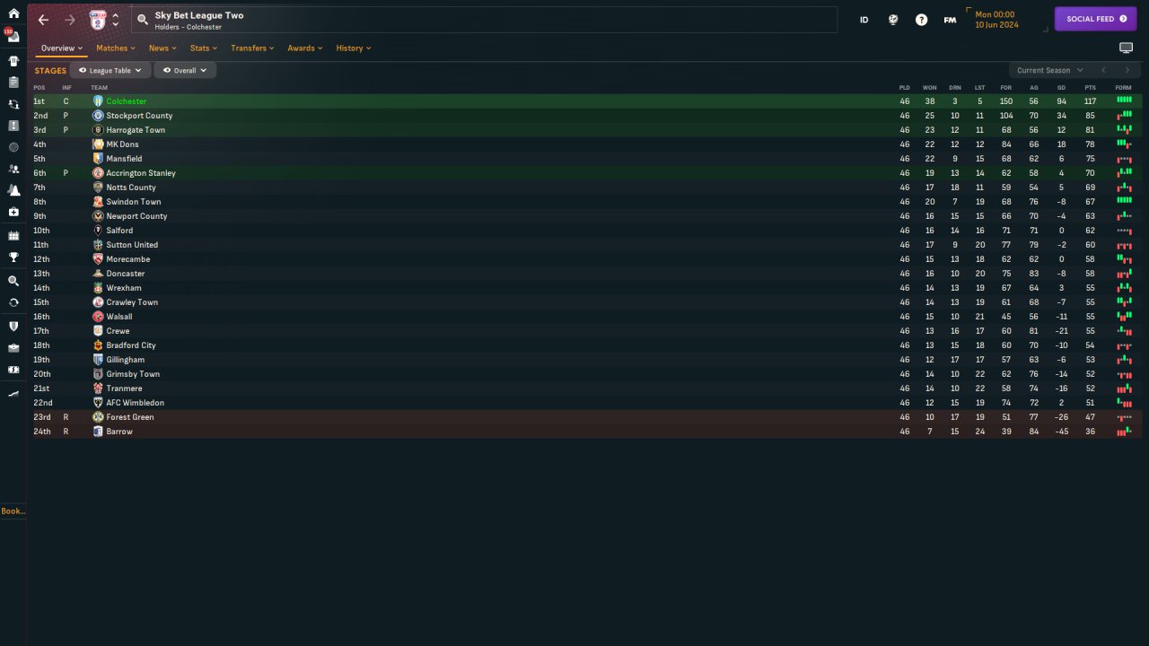
Task: Open the History tab menu
Action: (x=354, y=48)
